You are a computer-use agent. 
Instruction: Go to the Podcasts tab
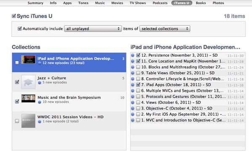pyautogui.click(x=160, y=3)
